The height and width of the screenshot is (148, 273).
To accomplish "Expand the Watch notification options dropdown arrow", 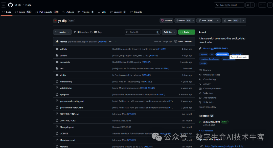I will point(193,20).
